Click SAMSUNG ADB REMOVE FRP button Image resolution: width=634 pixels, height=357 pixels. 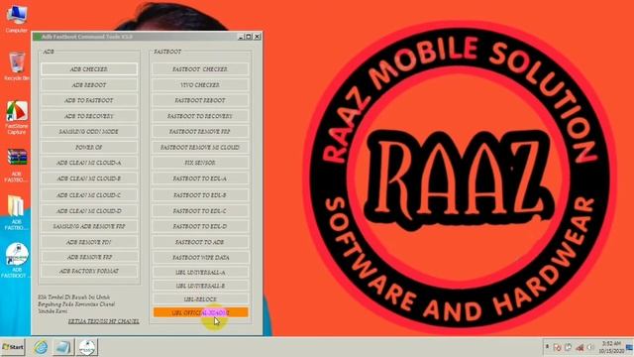[x=89, y=227]
